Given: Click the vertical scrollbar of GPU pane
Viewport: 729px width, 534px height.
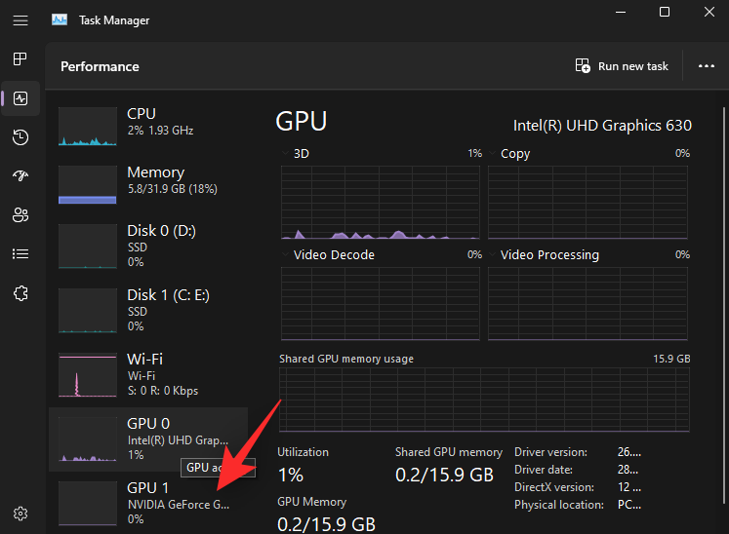Looking at the screenshot, I should tap(723, 305).
